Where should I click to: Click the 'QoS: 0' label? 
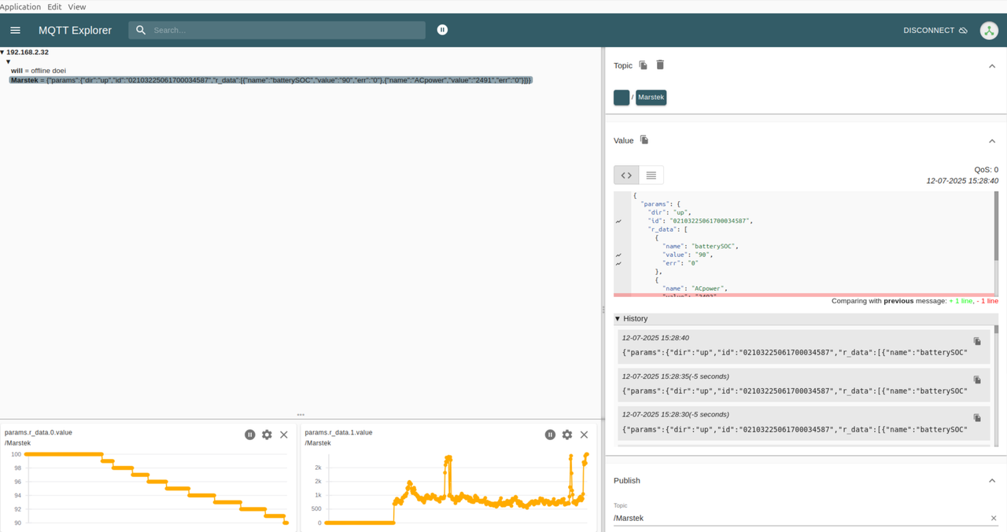(986, 170)
